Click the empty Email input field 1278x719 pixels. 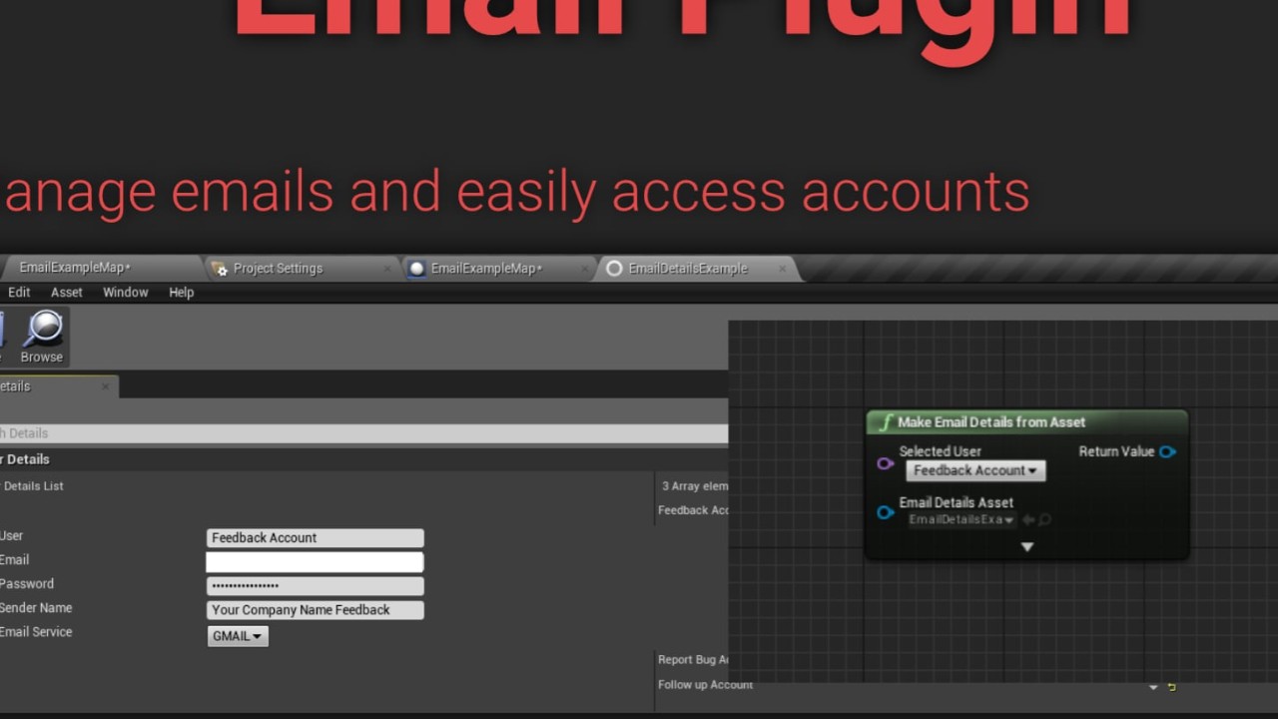pos(315,562)
